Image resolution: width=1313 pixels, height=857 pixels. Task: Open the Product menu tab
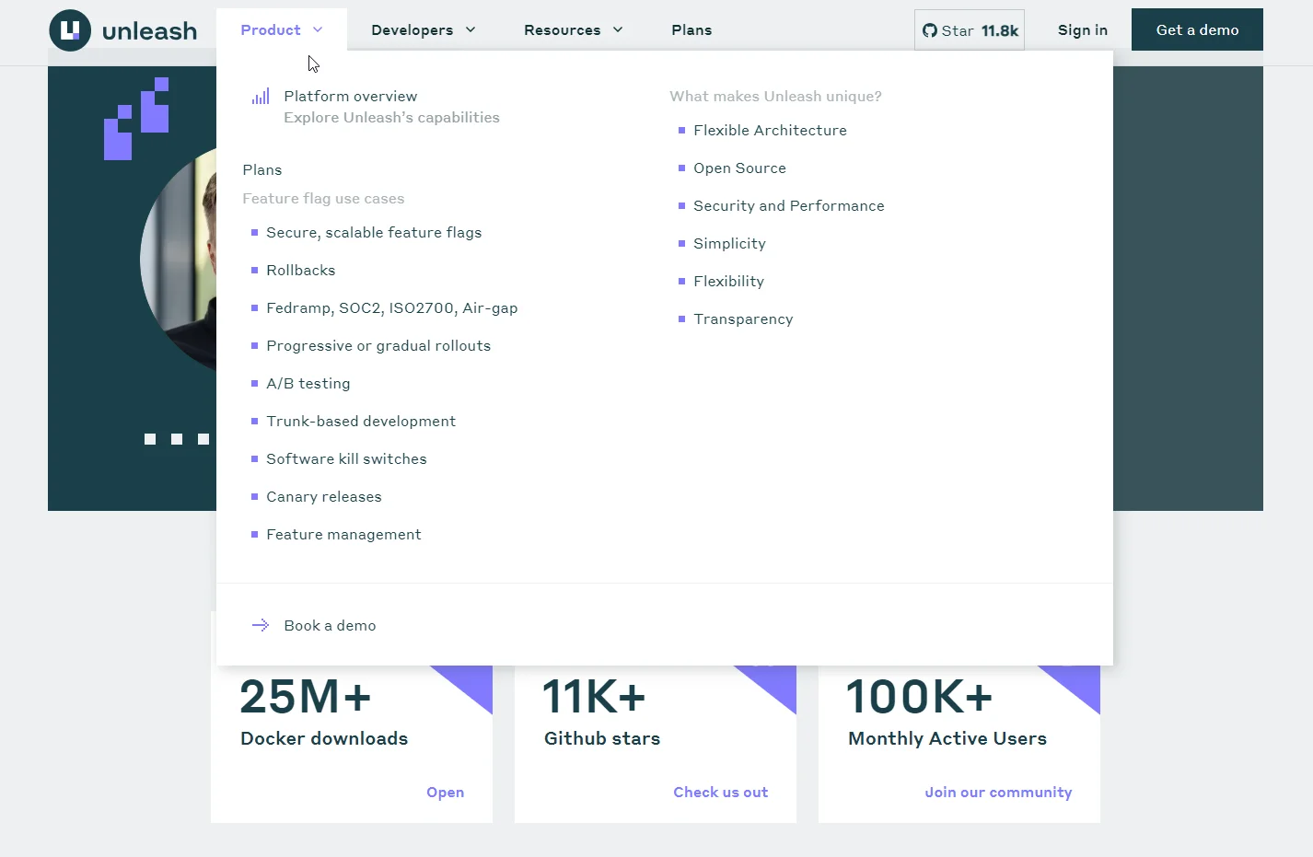[282, 29]
